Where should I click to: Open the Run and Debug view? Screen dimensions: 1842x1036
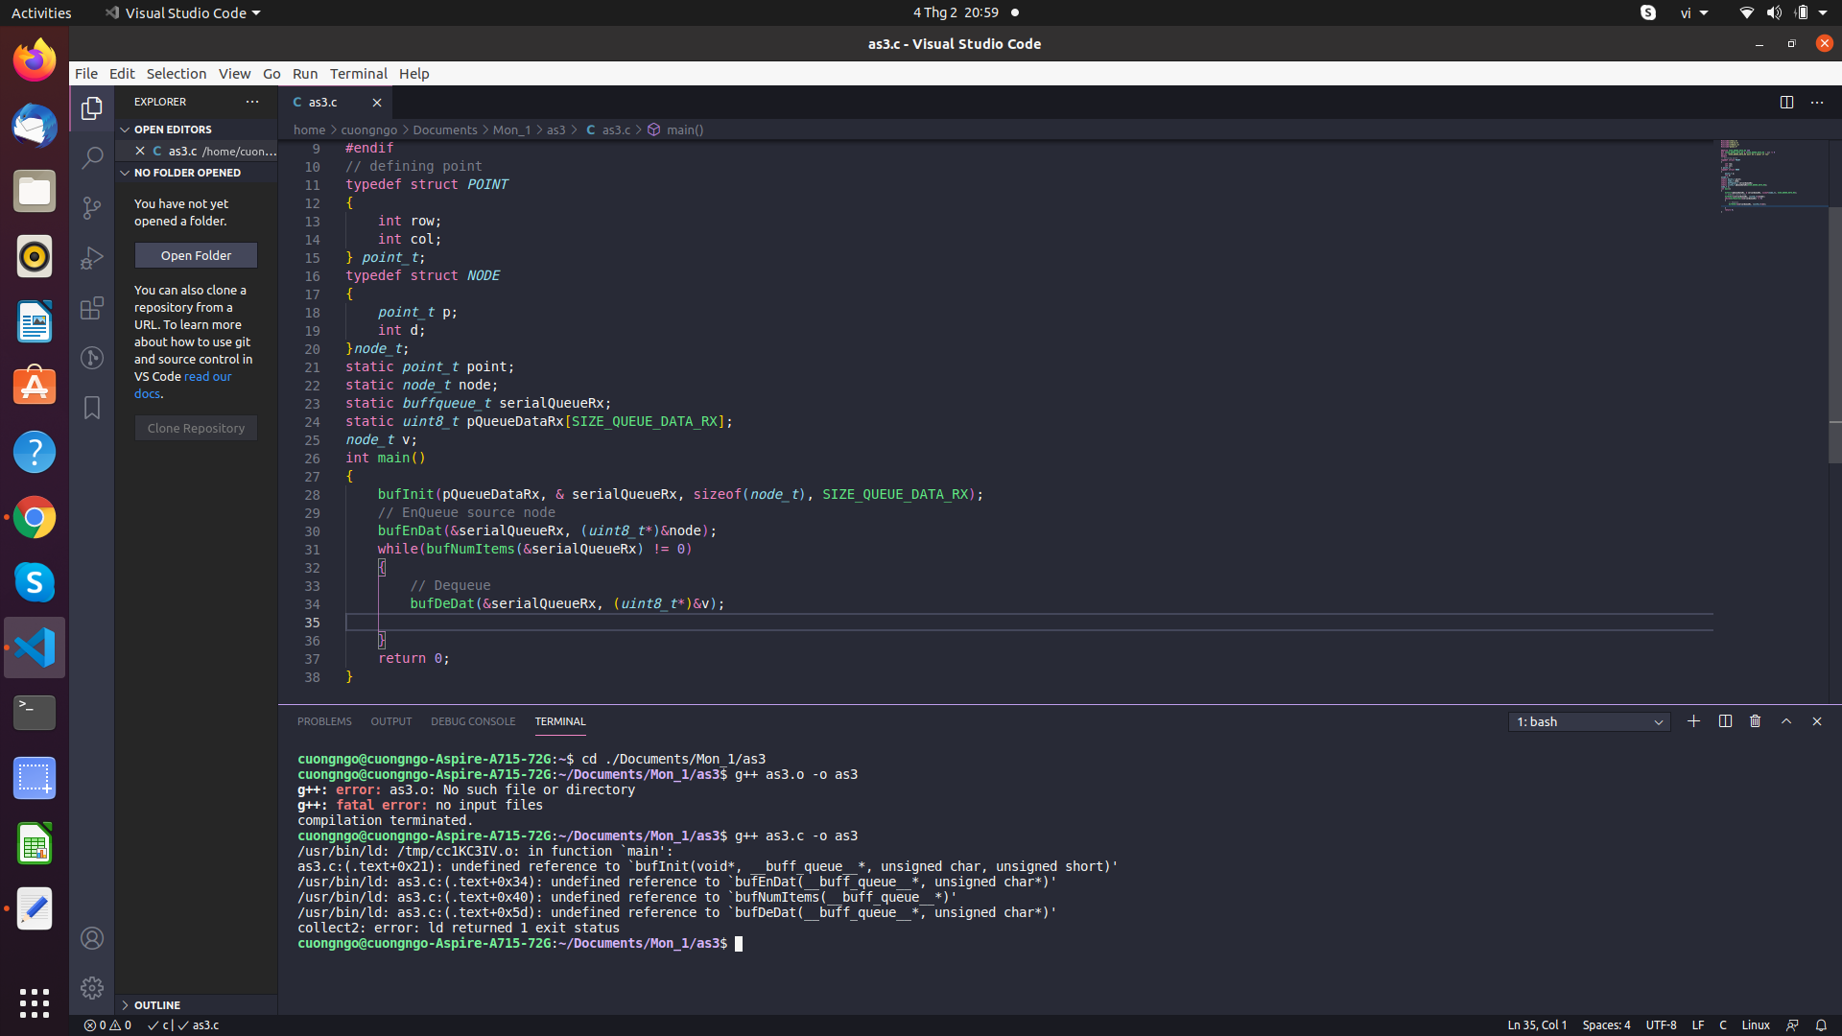click(92, 258)
